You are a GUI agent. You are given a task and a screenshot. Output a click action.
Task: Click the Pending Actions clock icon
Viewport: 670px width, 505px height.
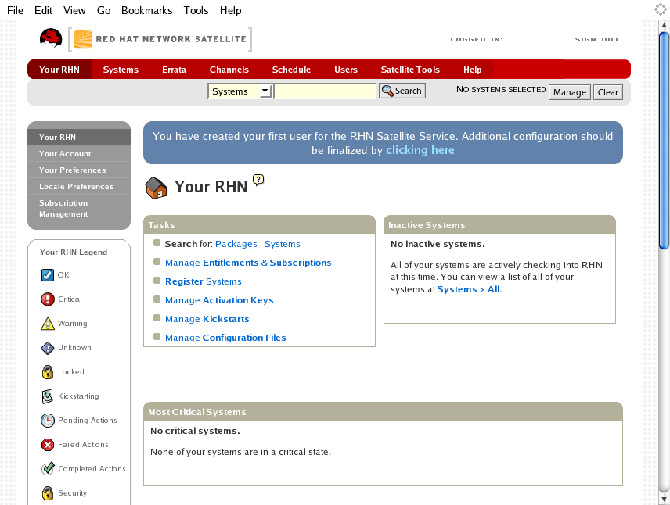[48, 421]
